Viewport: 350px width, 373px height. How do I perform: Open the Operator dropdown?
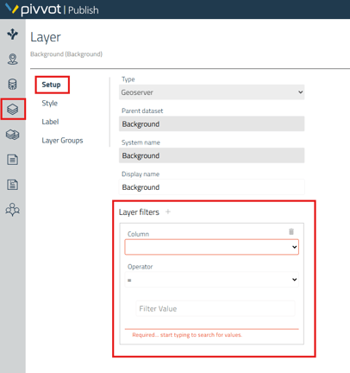(x=211, y=280)
